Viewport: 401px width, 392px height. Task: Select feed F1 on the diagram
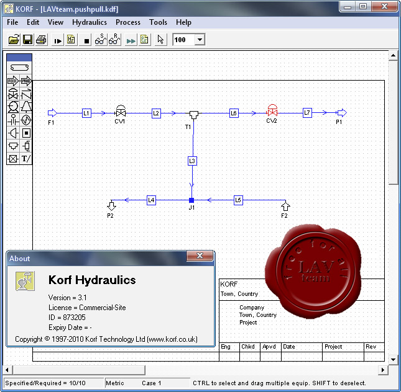click(52, 113)
